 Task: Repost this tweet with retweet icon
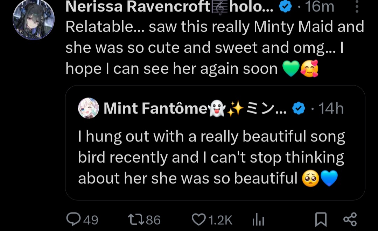pyautogui.click(x=135, y=219)
